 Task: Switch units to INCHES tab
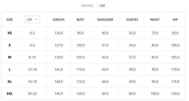(87, 5)
